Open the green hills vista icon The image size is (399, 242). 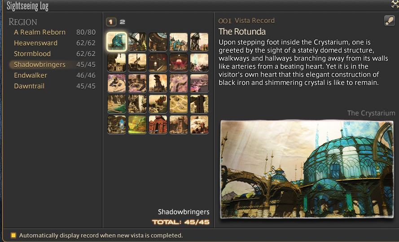coord(137,125)
